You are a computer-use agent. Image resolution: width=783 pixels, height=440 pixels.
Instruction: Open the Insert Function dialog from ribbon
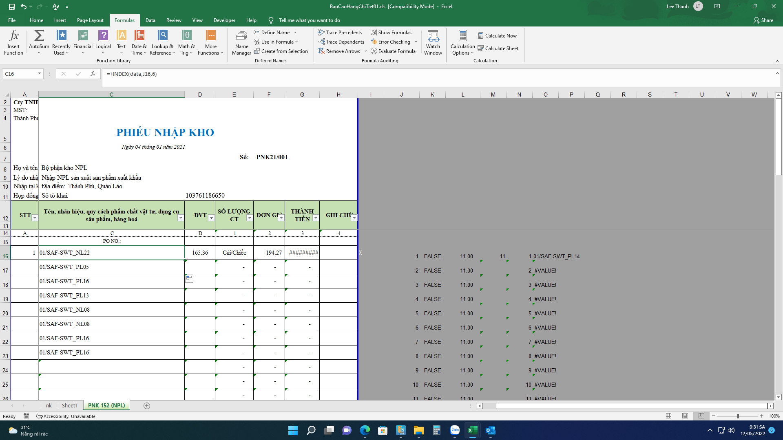(13, 42)
